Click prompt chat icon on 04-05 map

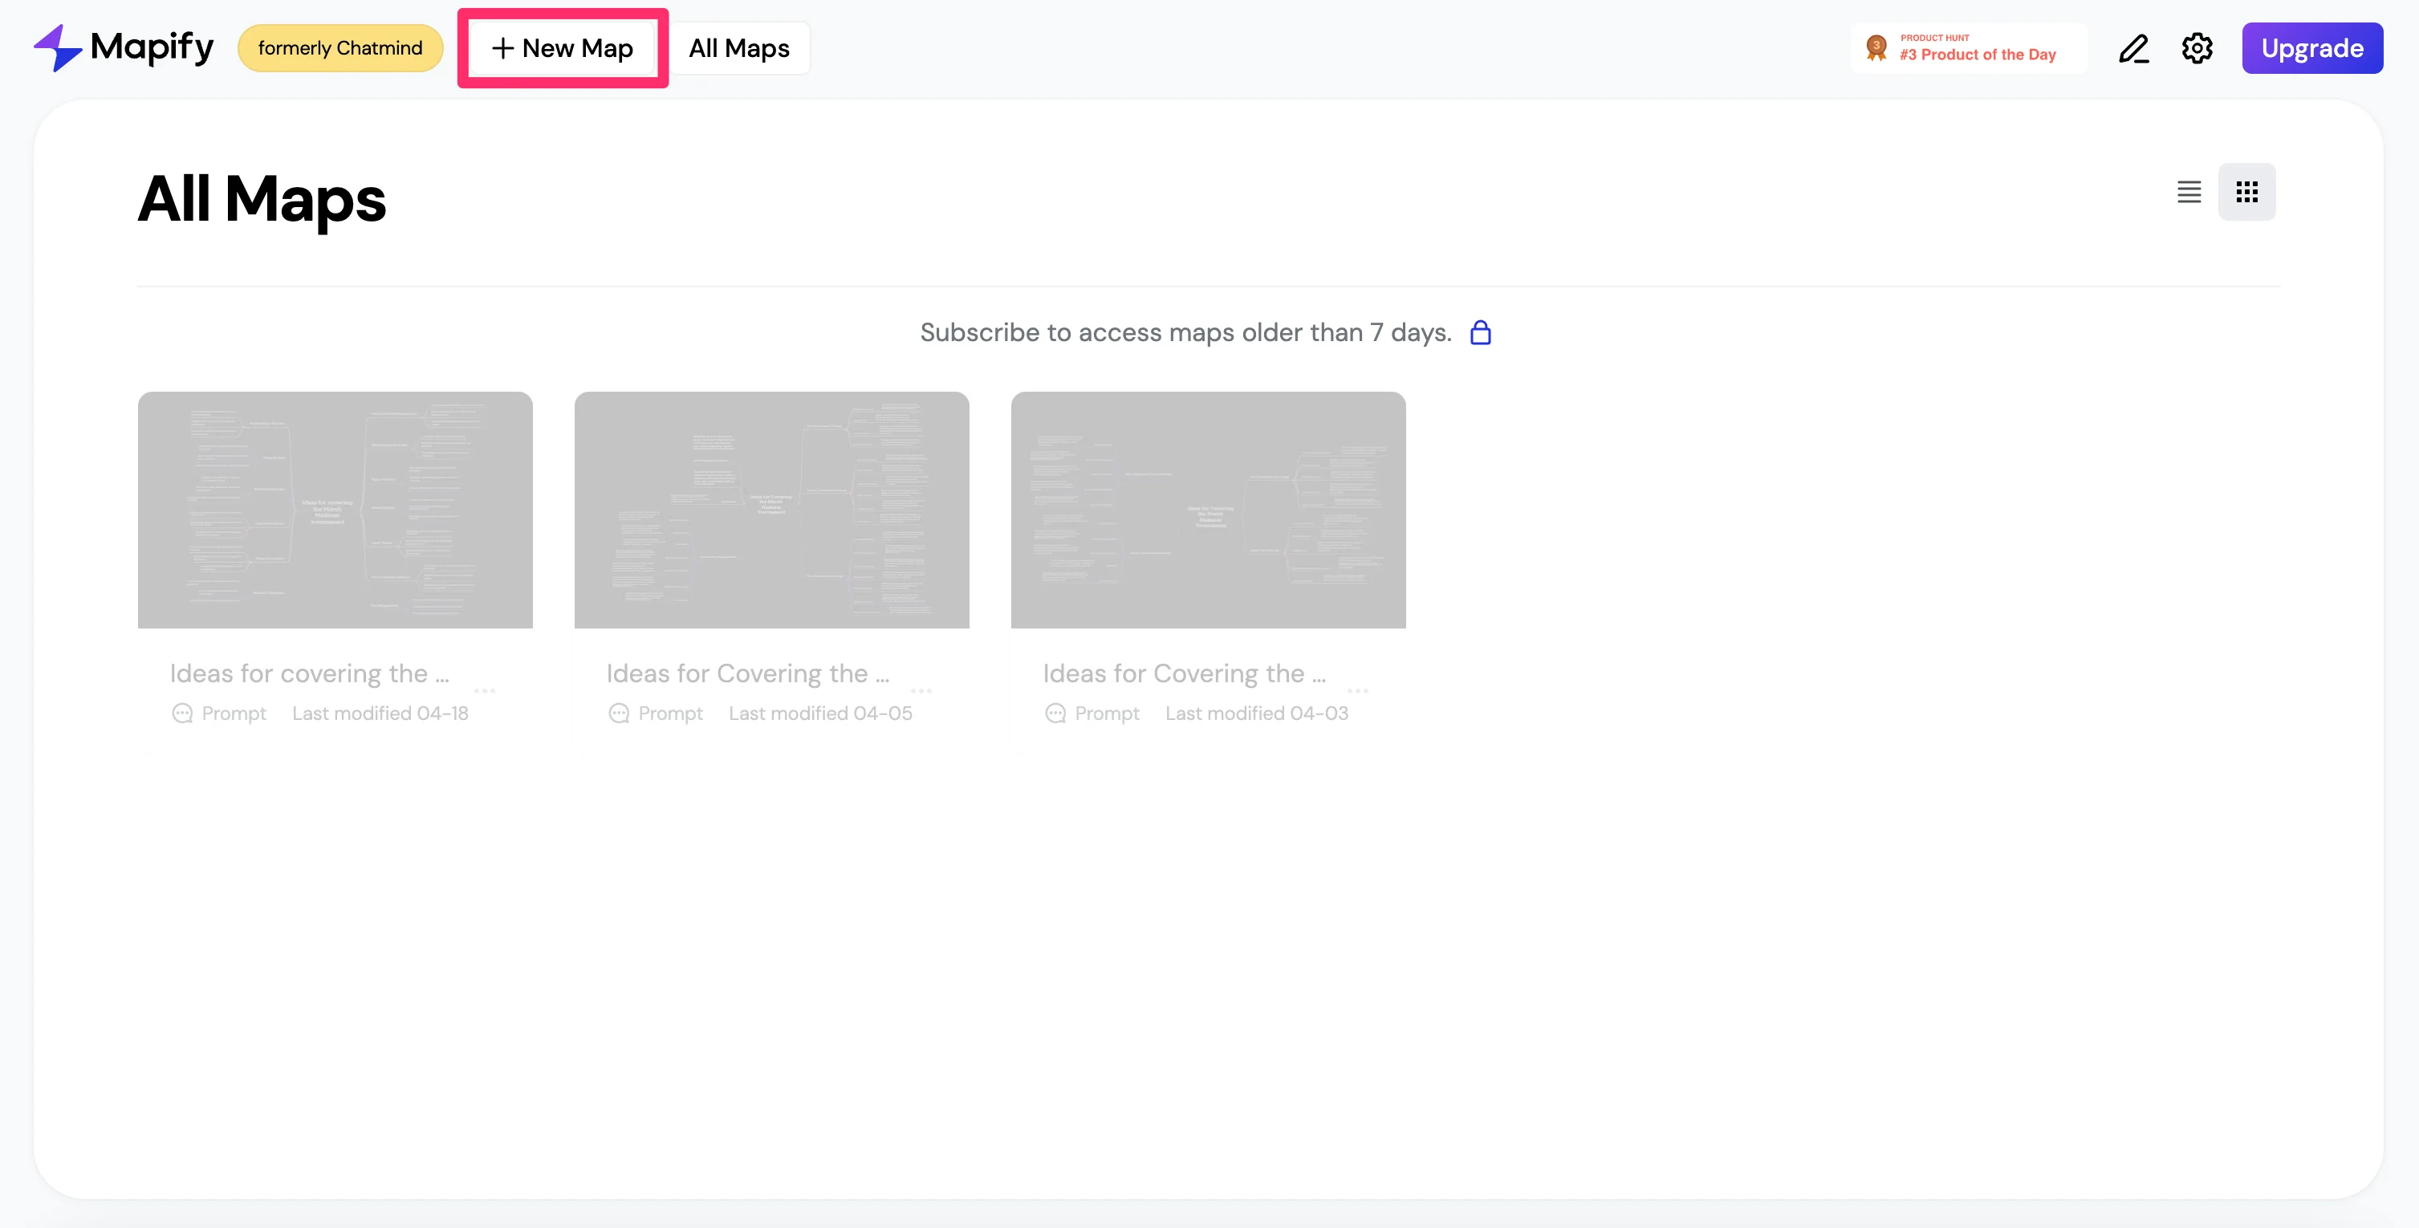click(x=619, y=714)
